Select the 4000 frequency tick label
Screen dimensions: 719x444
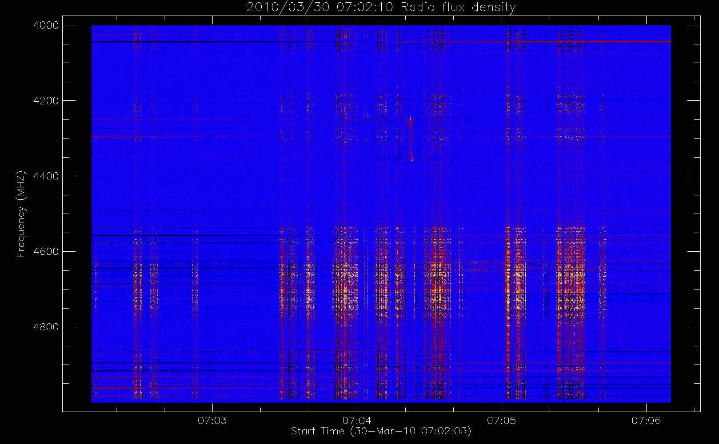pyautogui.click(x=46, y=25)
